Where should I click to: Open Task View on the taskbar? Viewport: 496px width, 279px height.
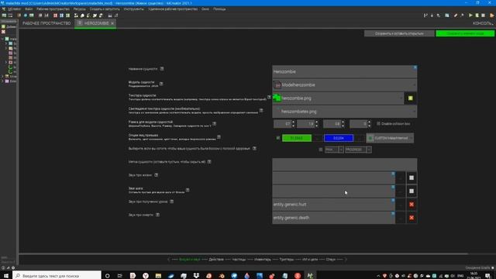(120, 276)
